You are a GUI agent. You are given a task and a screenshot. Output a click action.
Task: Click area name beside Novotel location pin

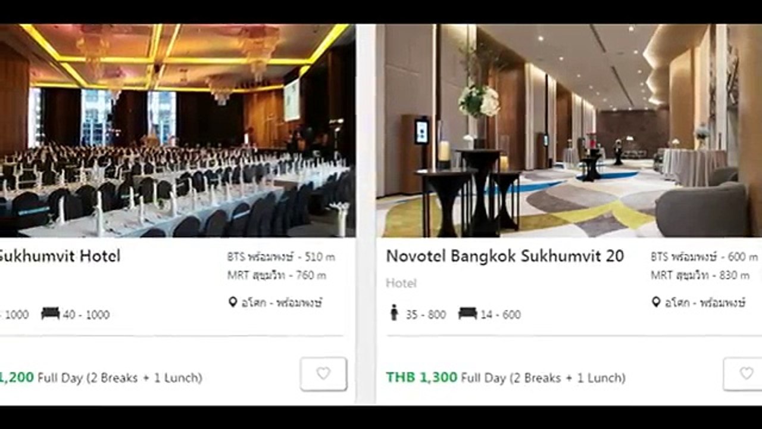[x=705, y=302]
